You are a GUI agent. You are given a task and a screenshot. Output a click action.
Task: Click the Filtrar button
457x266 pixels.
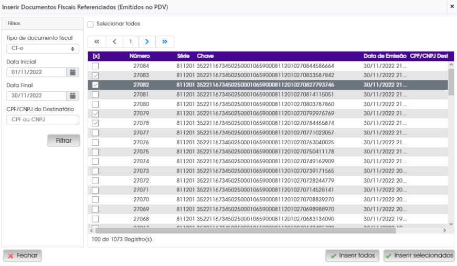click(x=64, y=141)
